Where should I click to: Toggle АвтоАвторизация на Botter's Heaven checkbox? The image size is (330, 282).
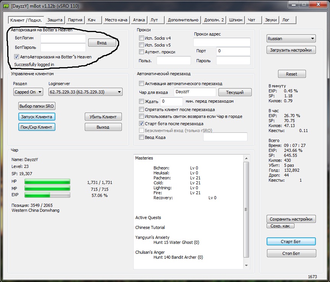coord(16,57)
